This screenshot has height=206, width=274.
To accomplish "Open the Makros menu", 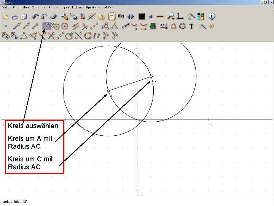I will pyautogui.click(x=77, y=7).
